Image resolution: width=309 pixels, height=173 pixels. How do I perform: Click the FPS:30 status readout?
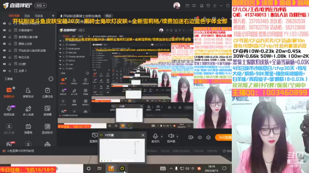165,151
